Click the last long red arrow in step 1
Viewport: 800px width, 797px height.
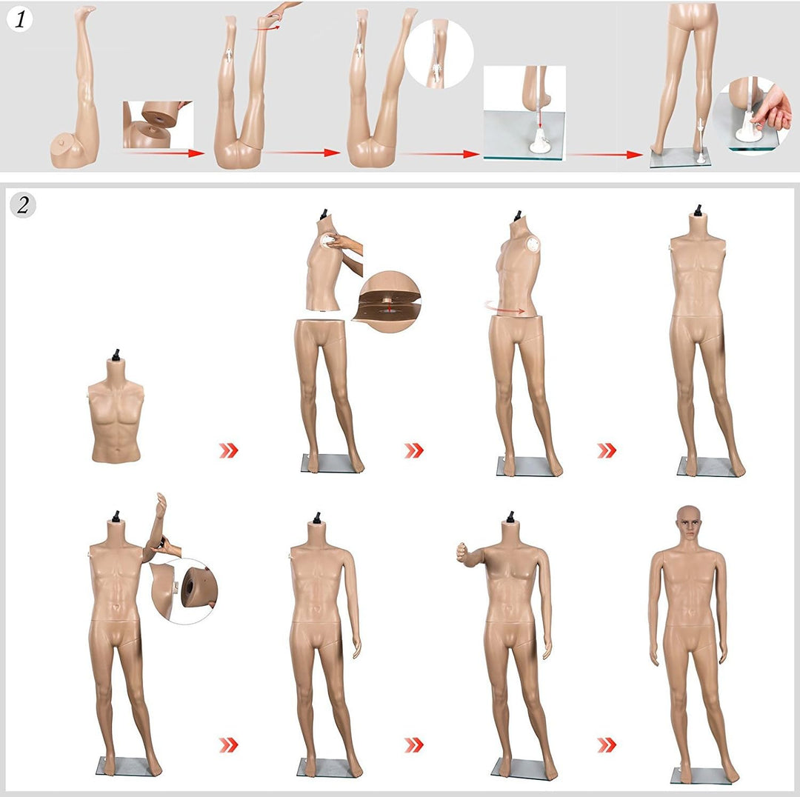coord(605,154)
